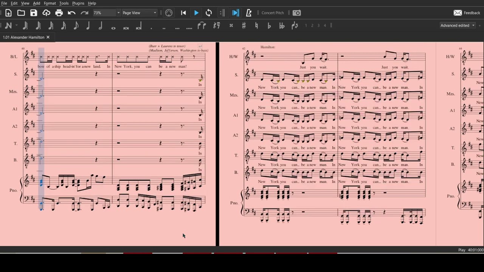Open the Format menu
The width and height of the screenshot is (484, 272).
(50, 3)
